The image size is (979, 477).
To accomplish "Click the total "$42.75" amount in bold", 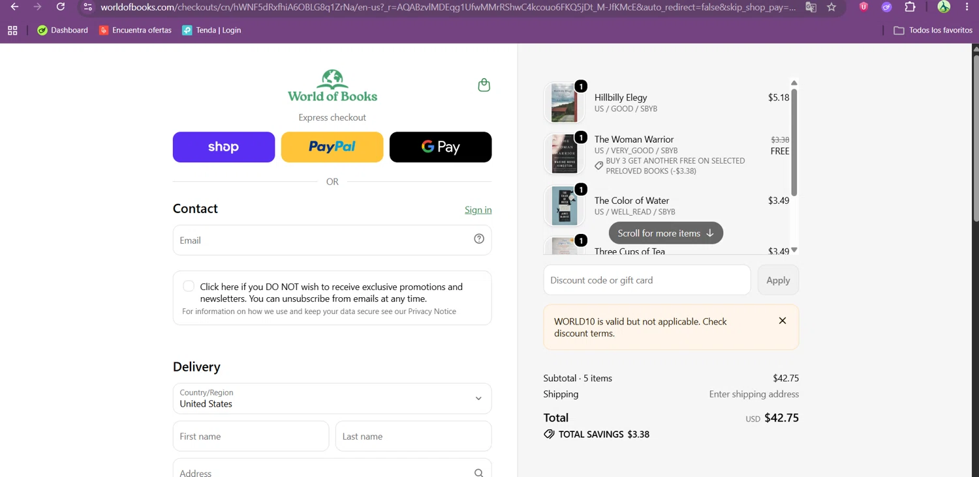I will (781, 418).
